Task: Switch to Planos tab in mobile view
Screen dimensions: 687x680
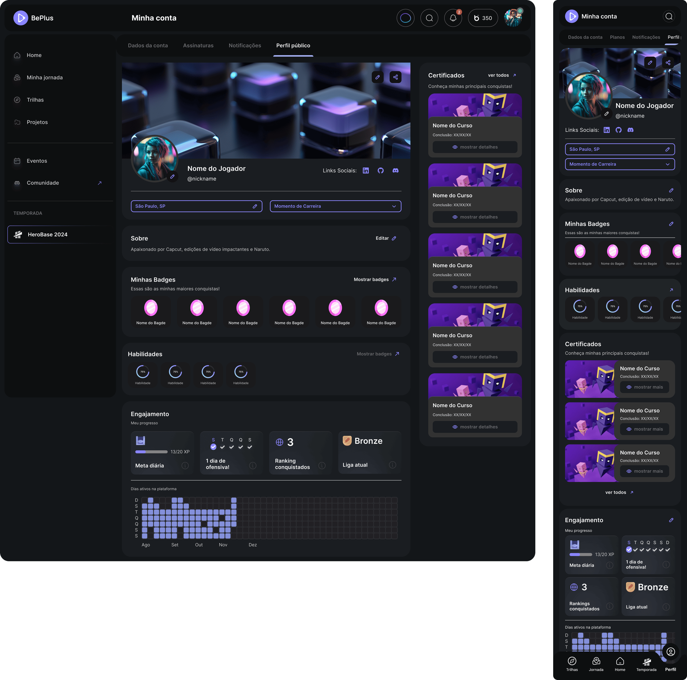Action: [617, 37]
